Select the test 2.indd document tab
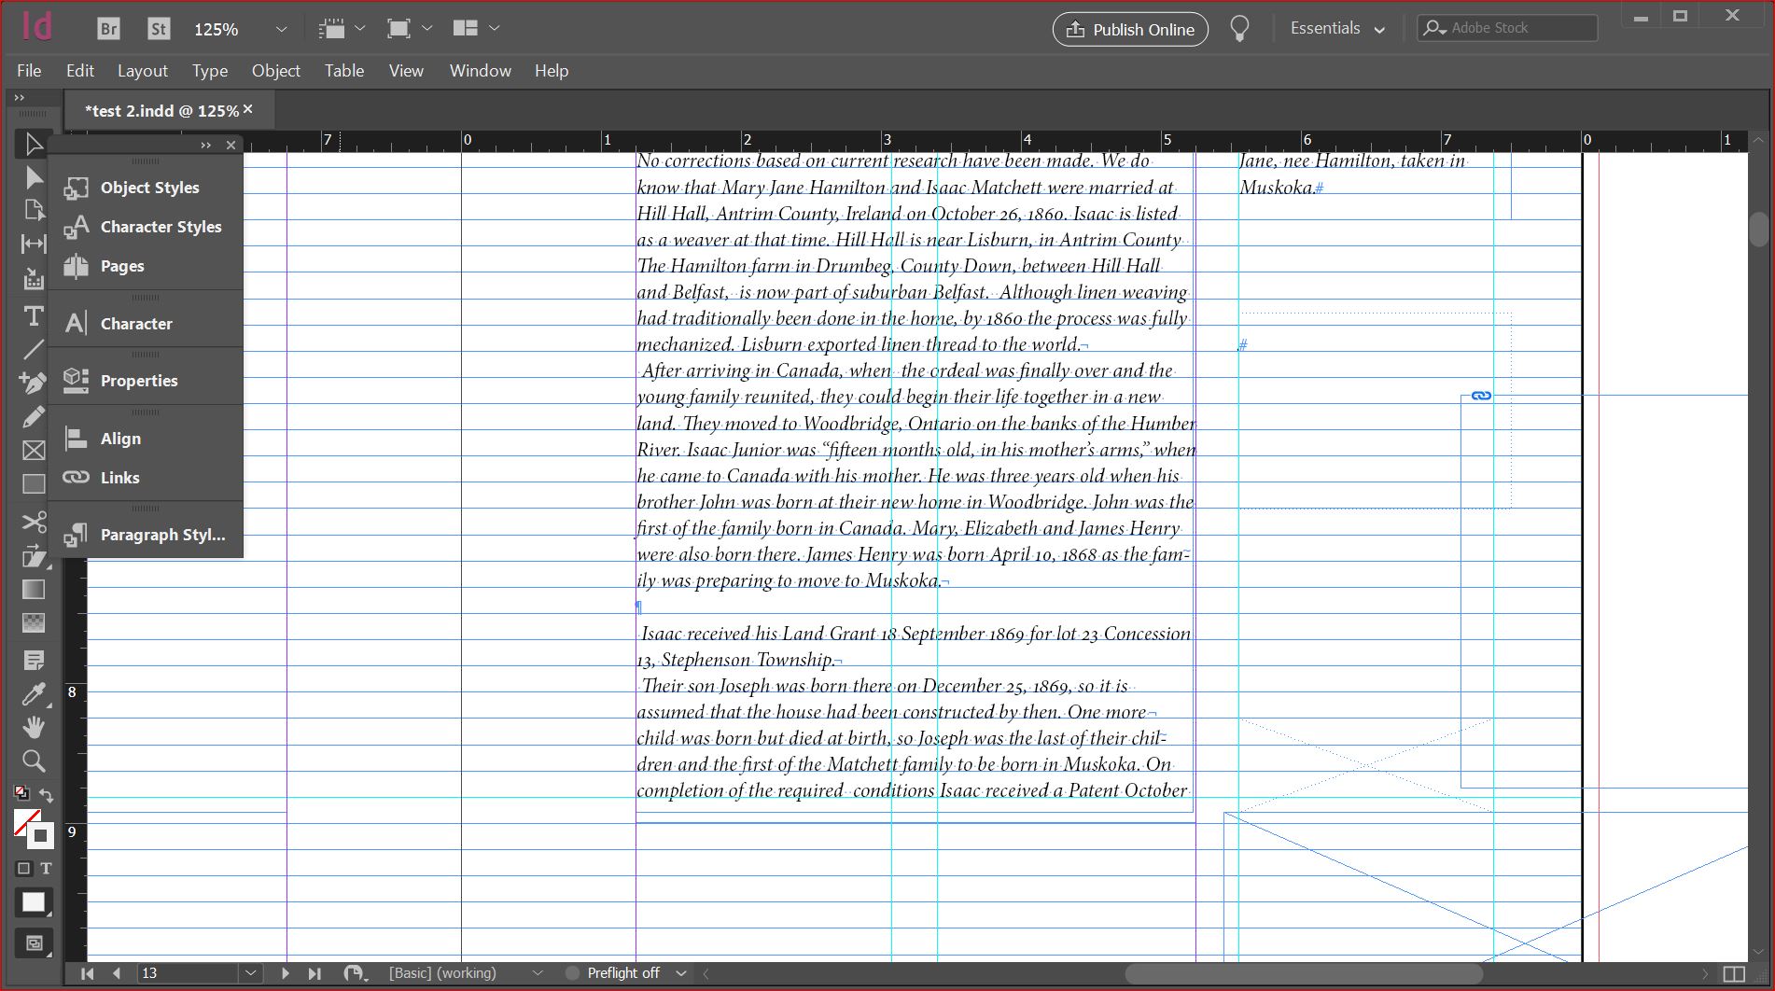This screenshot has width=1775, height=991. click(161, 111)
